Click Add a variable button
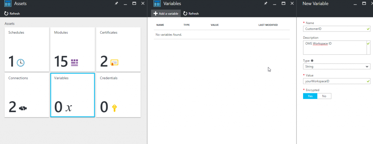Viewport: 373px width, 144px height. tap(166, 13)
